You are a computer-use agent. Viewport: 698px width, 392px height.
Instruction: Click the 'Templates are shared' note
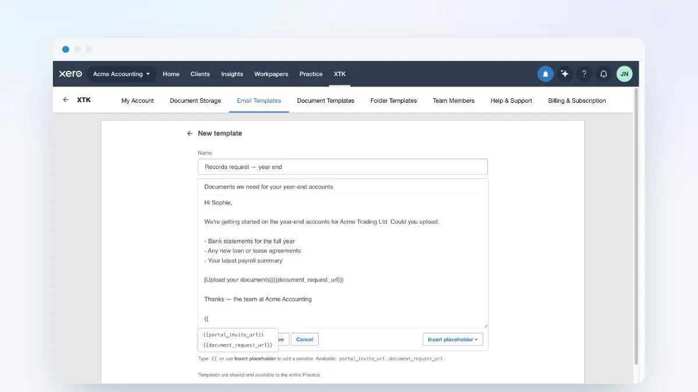coord(259,375)
